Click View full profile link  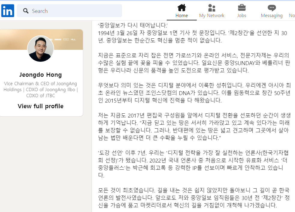(x=41, y=106)
